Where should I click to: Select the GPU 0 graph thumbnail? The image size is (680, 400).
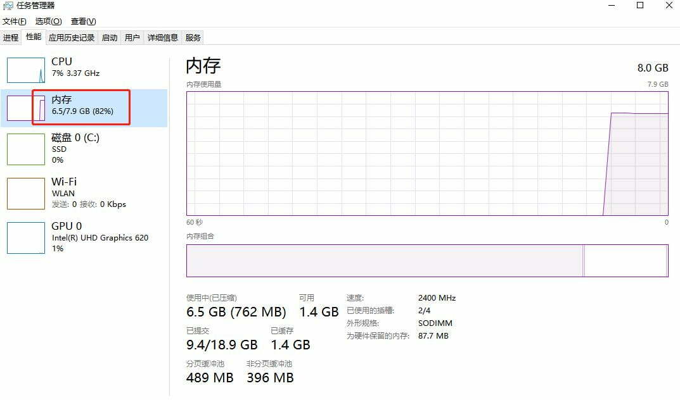(x=26, y=237)
